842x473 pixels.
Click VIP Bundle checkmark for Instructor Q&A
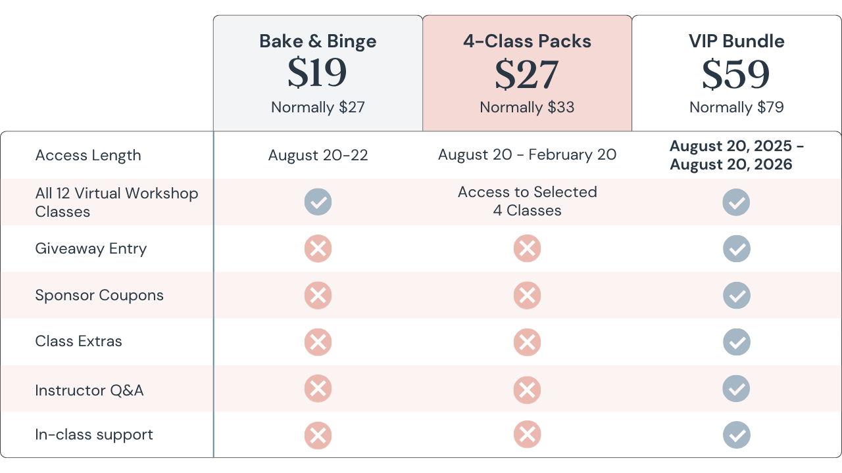(x=736, y=390)
